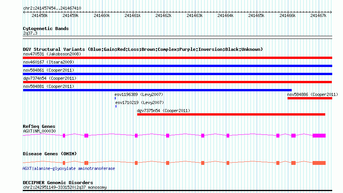Image resolution: width=343 pixels, height=193 pixels.
Task: Click the esv1196389 (Levy2007) label
Action: (x=139, y=94)
